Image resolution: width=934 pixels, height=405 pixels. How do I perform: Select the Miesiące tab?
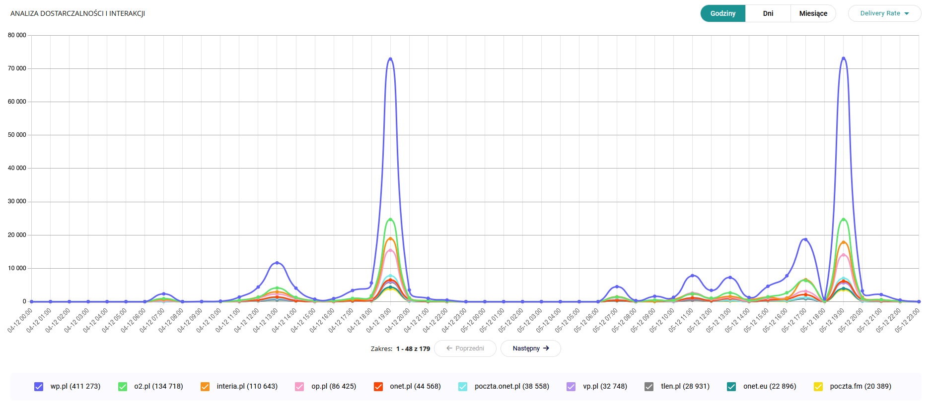(x=813, y=13)
